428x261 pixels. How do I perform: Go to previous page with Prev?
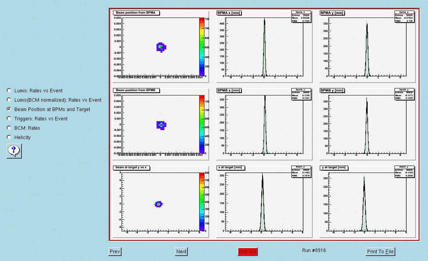(114, 251)
